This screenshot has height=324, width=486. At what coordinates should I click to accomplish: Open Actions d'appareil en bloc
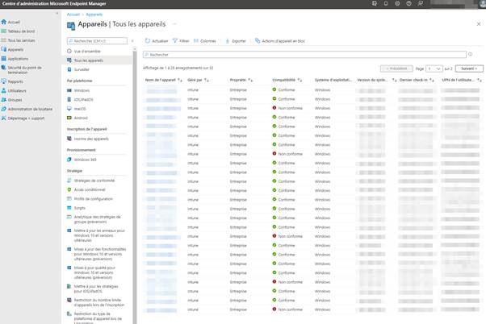coord(280,41)
